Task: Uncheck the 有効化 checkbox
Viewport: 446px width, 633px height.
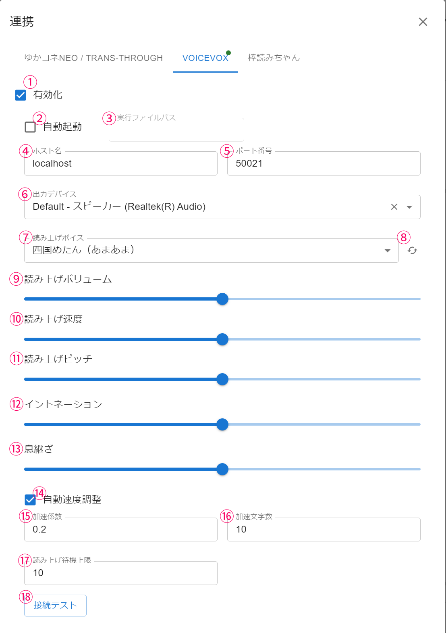Action: pos(21,95)
